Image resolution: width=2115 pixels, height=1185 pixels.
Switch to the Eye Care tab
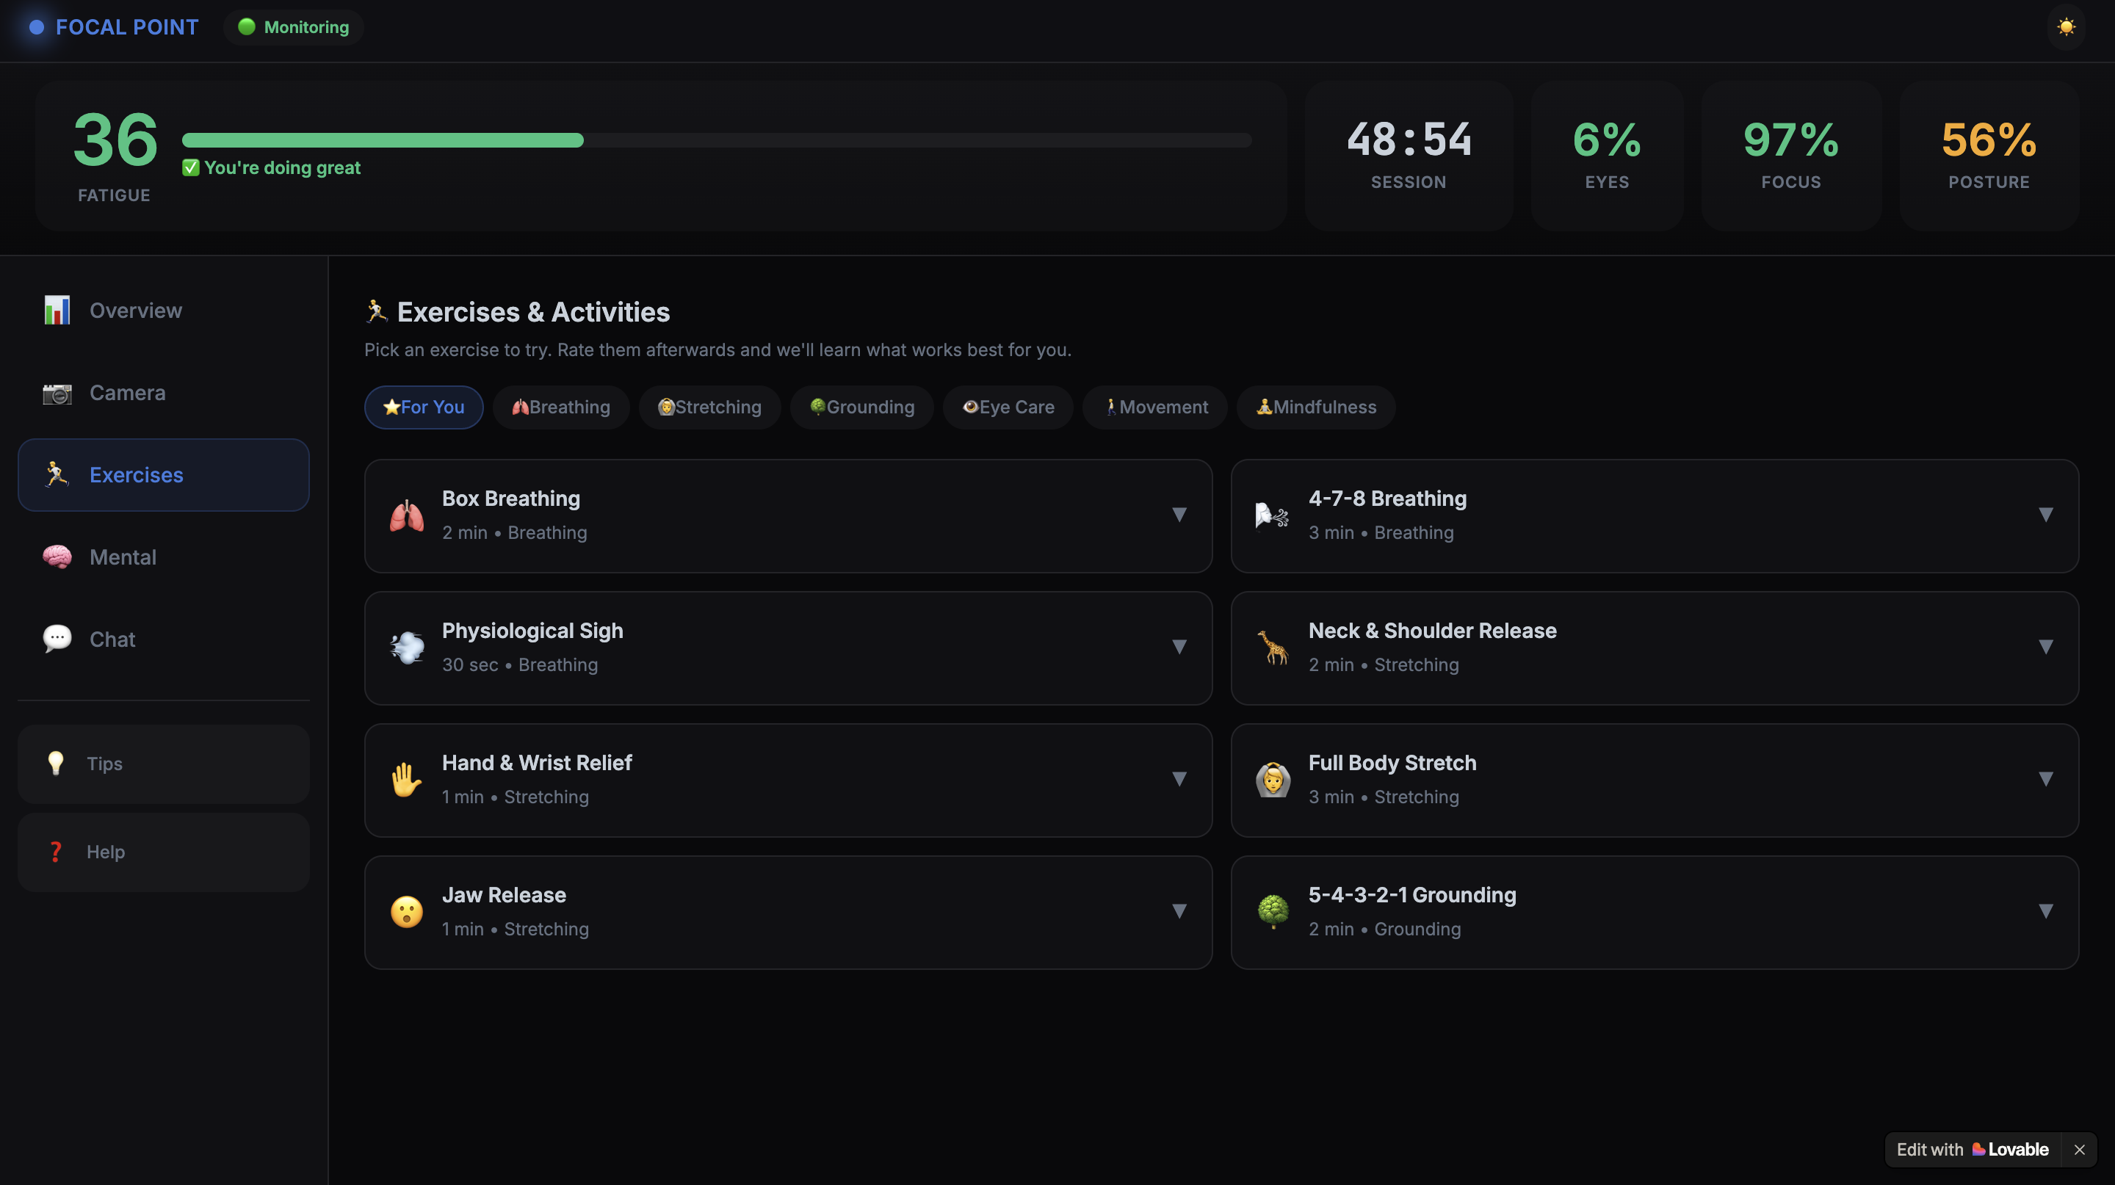tap(1008, 407)
